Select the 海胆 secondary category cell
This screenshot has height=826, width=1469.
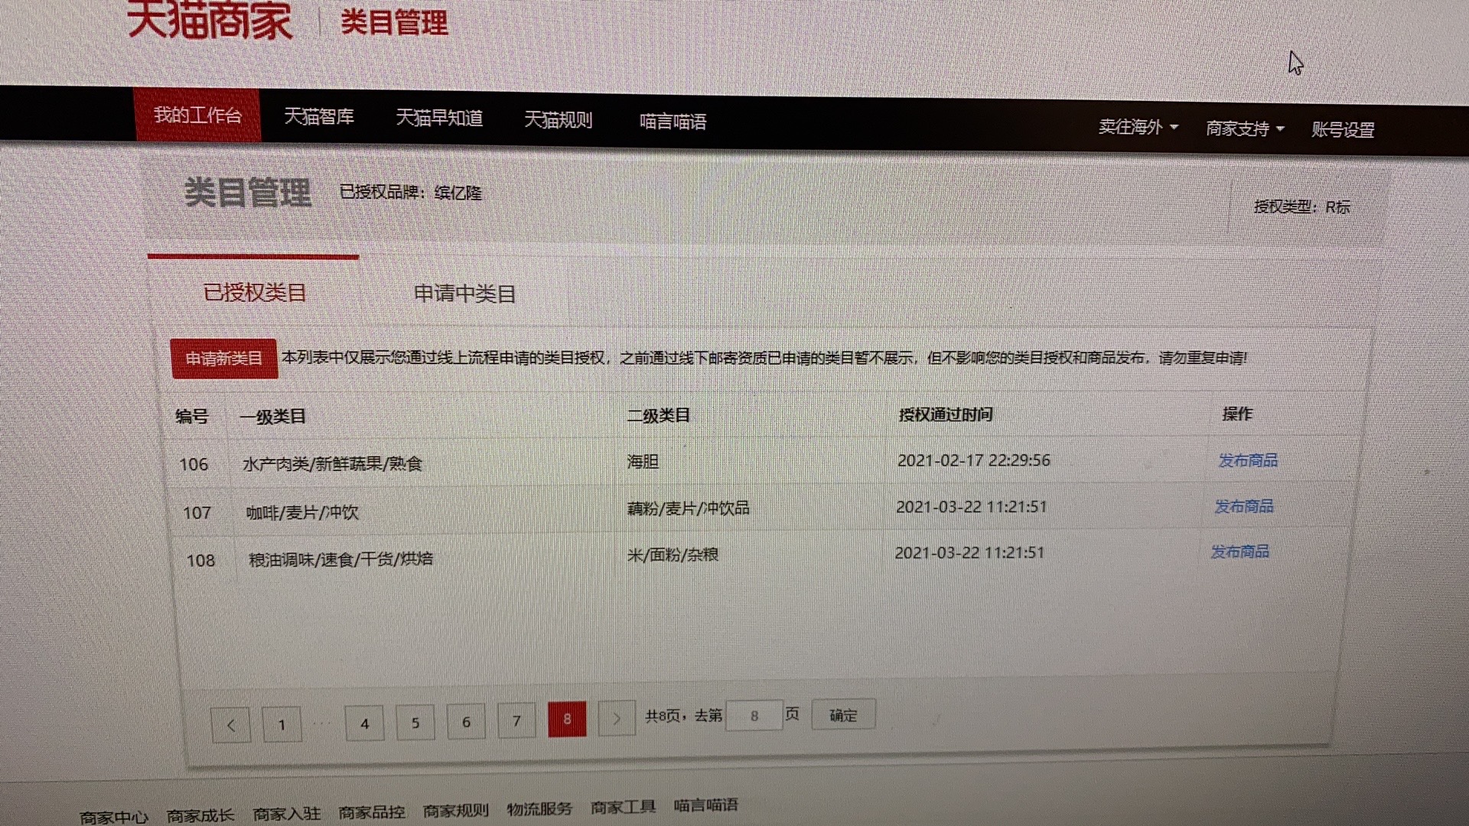coord(643,461)
